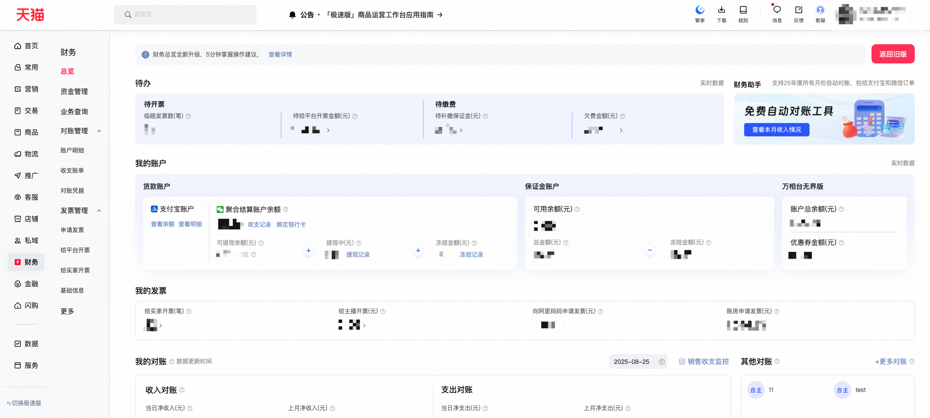Click the 公告 bell icon
This screenshot has height=418, width=930.
point(292,15)
